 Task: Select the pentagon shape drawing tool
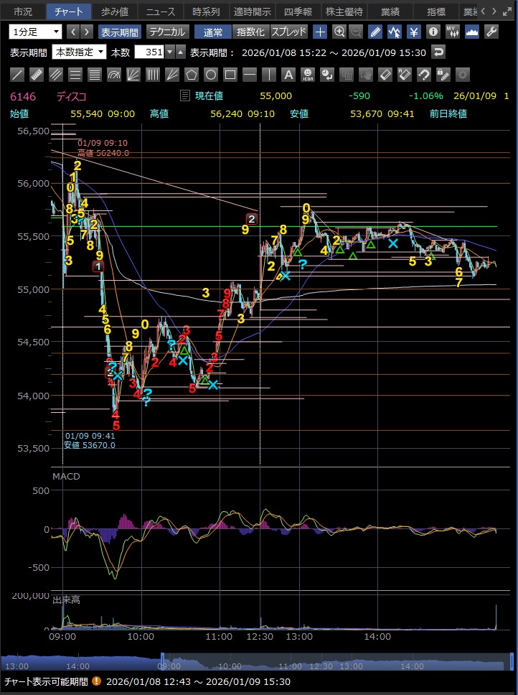point(192,75)
